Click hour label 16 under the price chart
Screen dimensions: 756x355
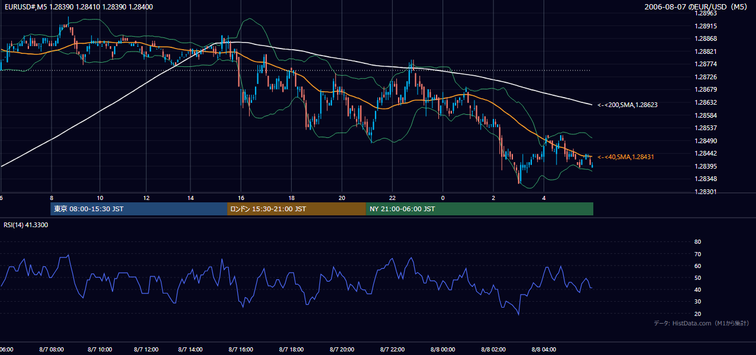[241, 198]
